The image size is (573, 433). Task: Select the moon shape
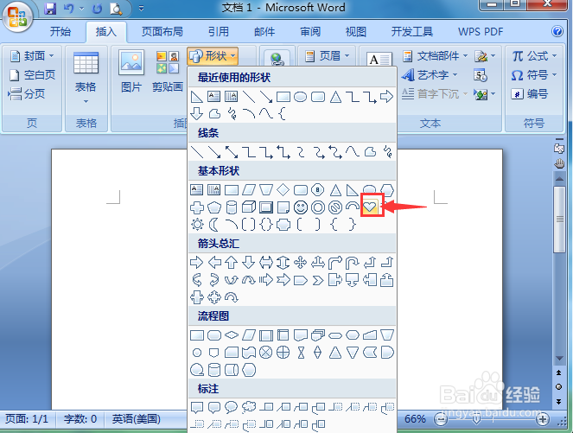213,225
